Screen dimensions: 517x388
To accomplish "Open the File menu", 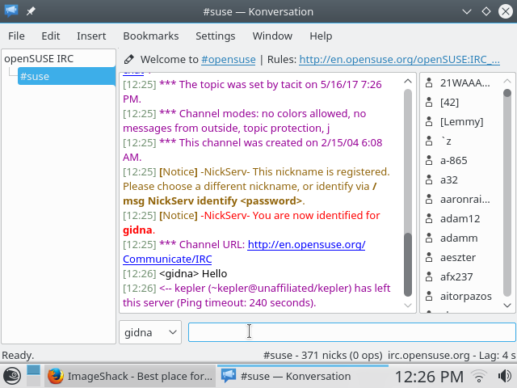I will tap(16, 36).
